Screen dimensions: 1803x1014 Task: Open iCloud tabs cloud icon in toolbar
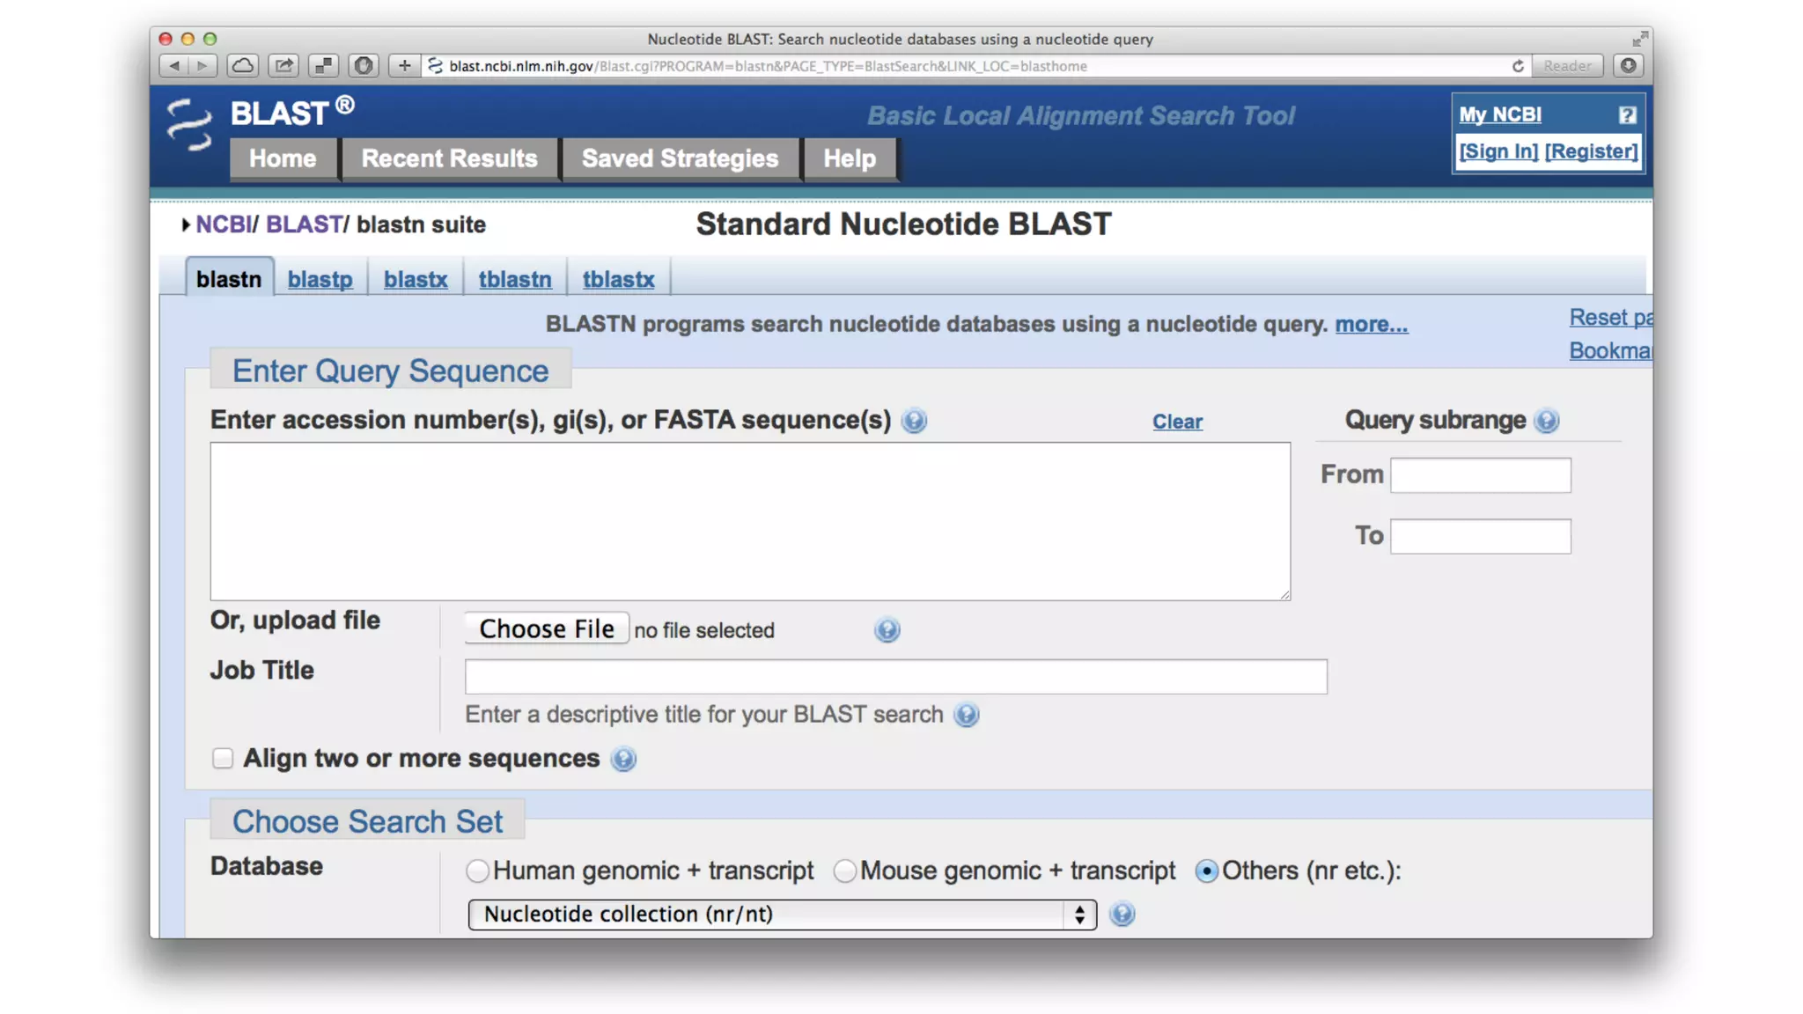(x=243, y=66)
